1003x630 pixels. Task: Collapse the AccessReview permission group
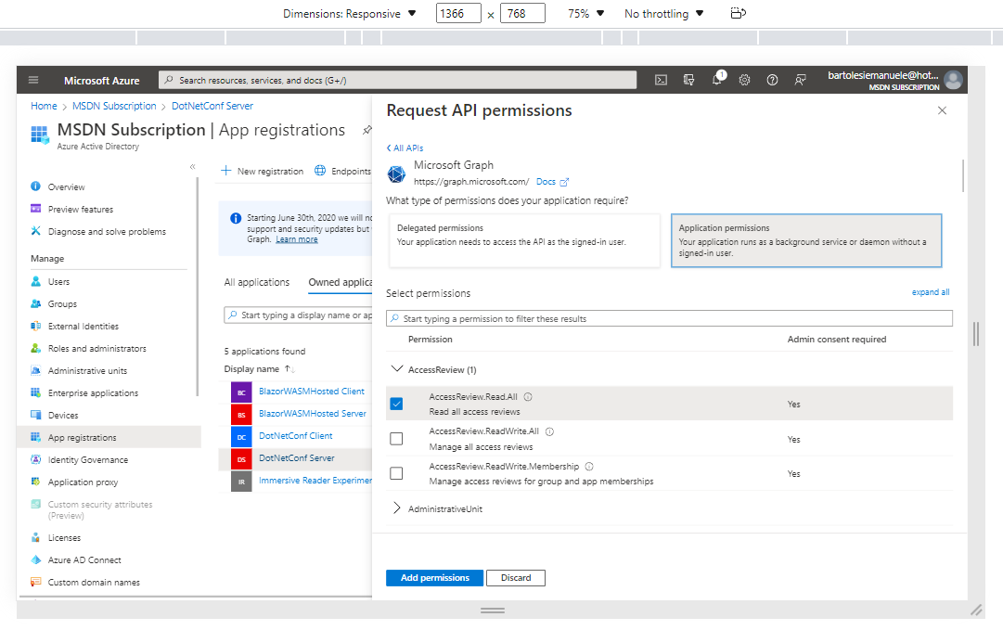pos(398,369)
